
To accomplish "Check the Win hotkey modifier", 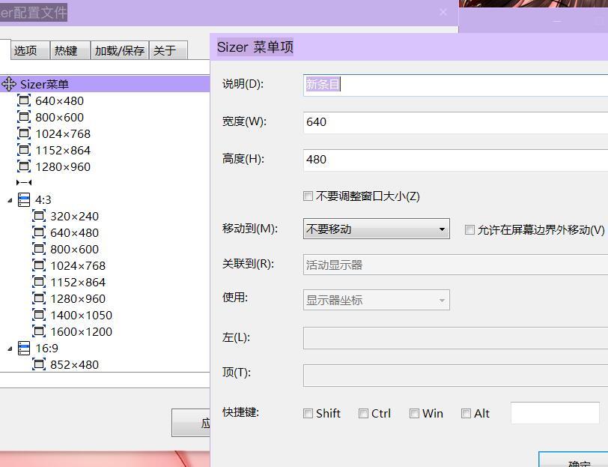I will (414, 414).
